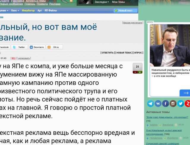The height and width of the screenshot is (145, 190).
Task: Upvote the post with plus button
Action: (x=140, y=72)
